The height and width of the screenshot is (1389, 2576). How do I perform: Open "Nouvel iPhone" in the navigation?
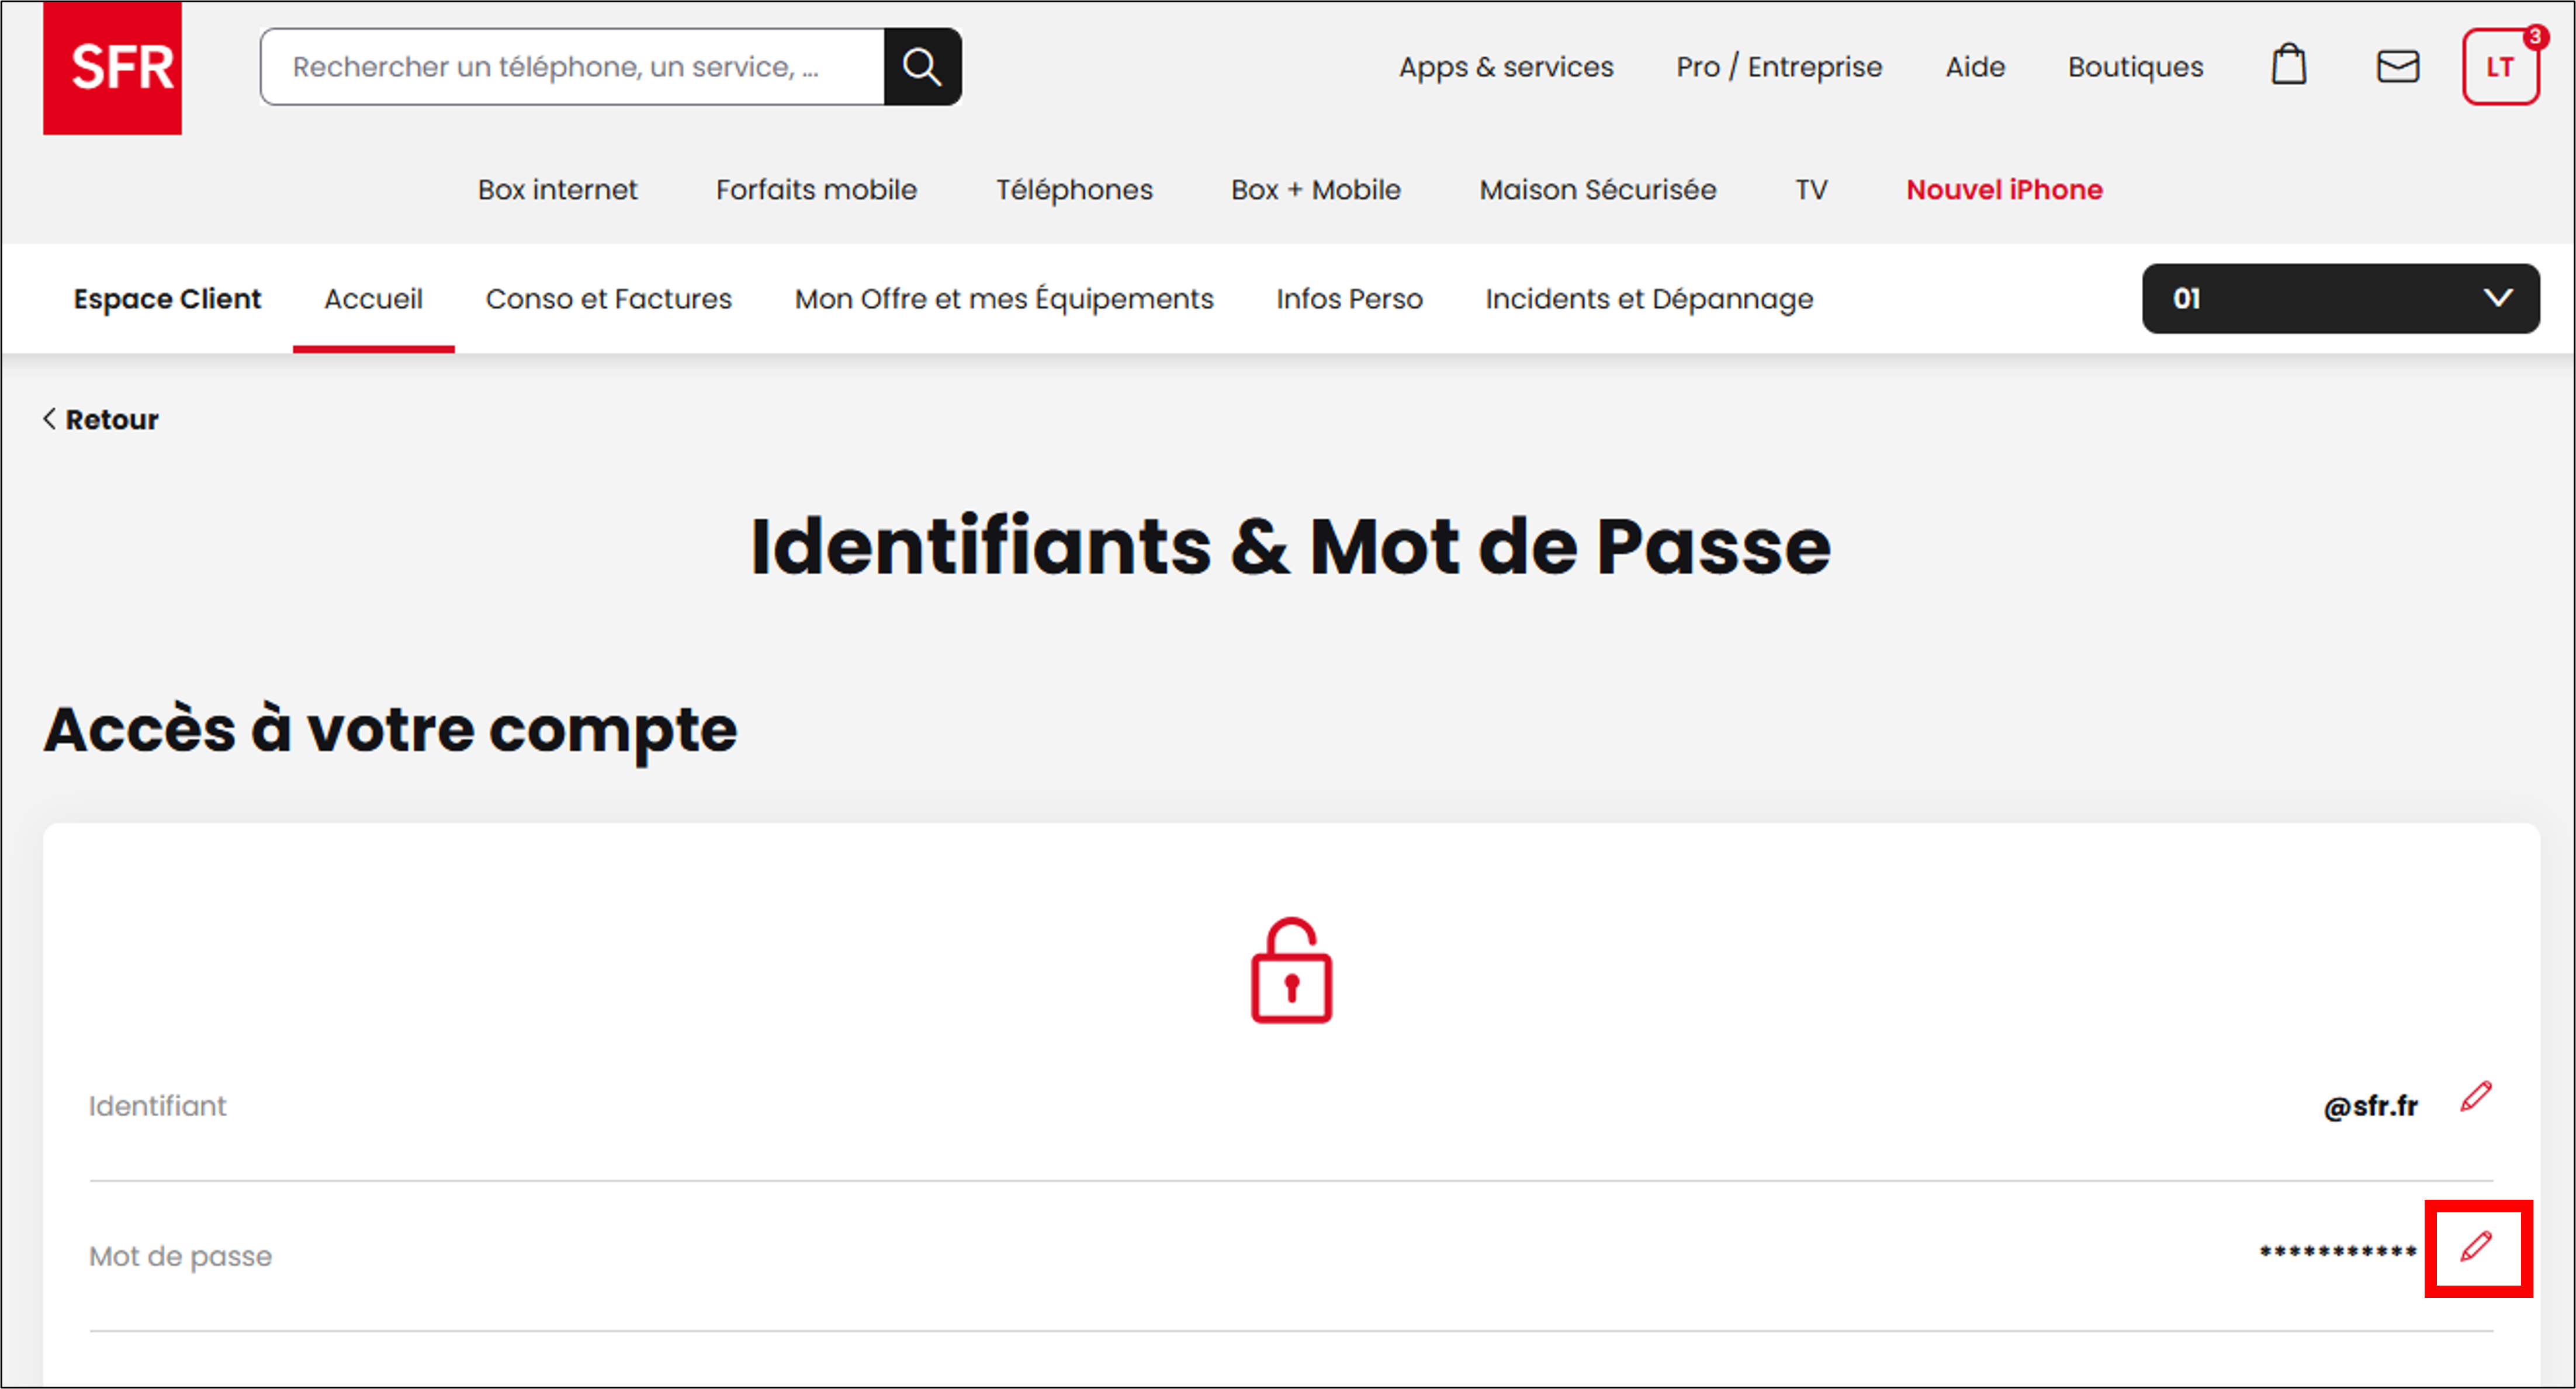(x=2003, y=189)
